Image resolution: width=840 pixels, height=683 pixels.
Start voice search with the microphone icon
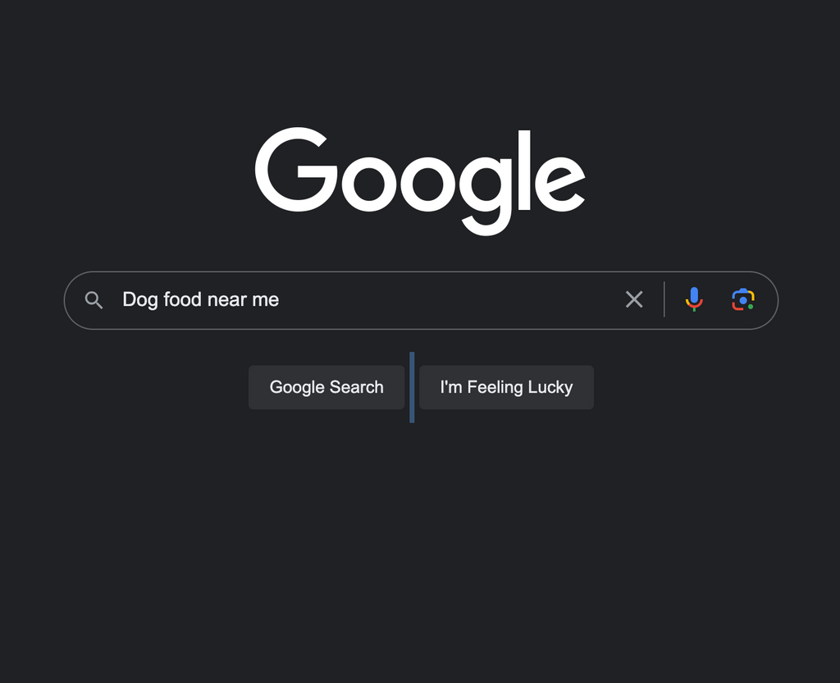(x=694, y=299)
